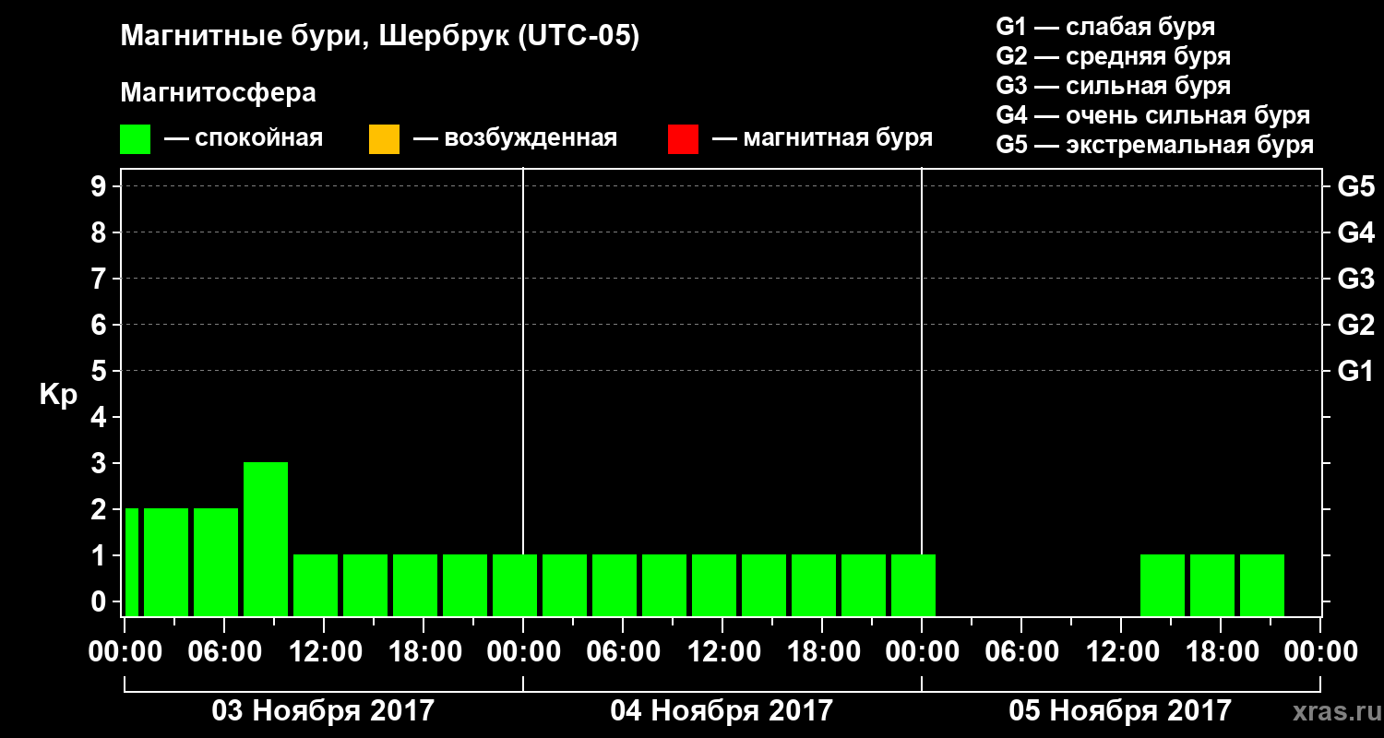The height and width of the screenshot is (738, 1384).
Task: Click the date label '04 Ноября 2017'
Action: coord(722,711)
